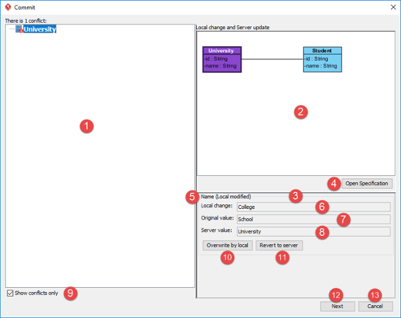
Task: Click the Commit title text
Action: tap(25, 8)
